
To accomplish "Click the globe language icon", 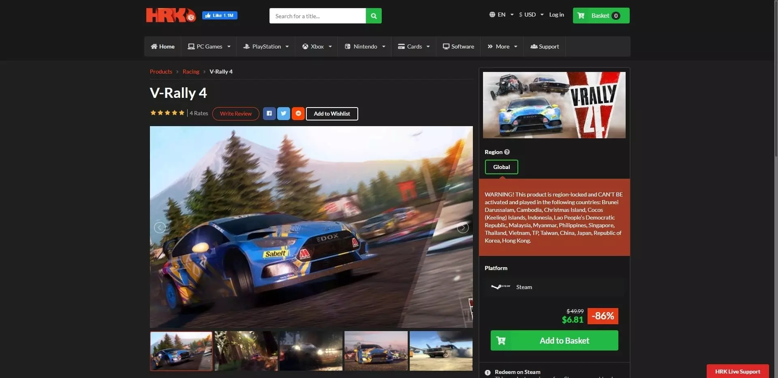I will [x=492, y=15].
